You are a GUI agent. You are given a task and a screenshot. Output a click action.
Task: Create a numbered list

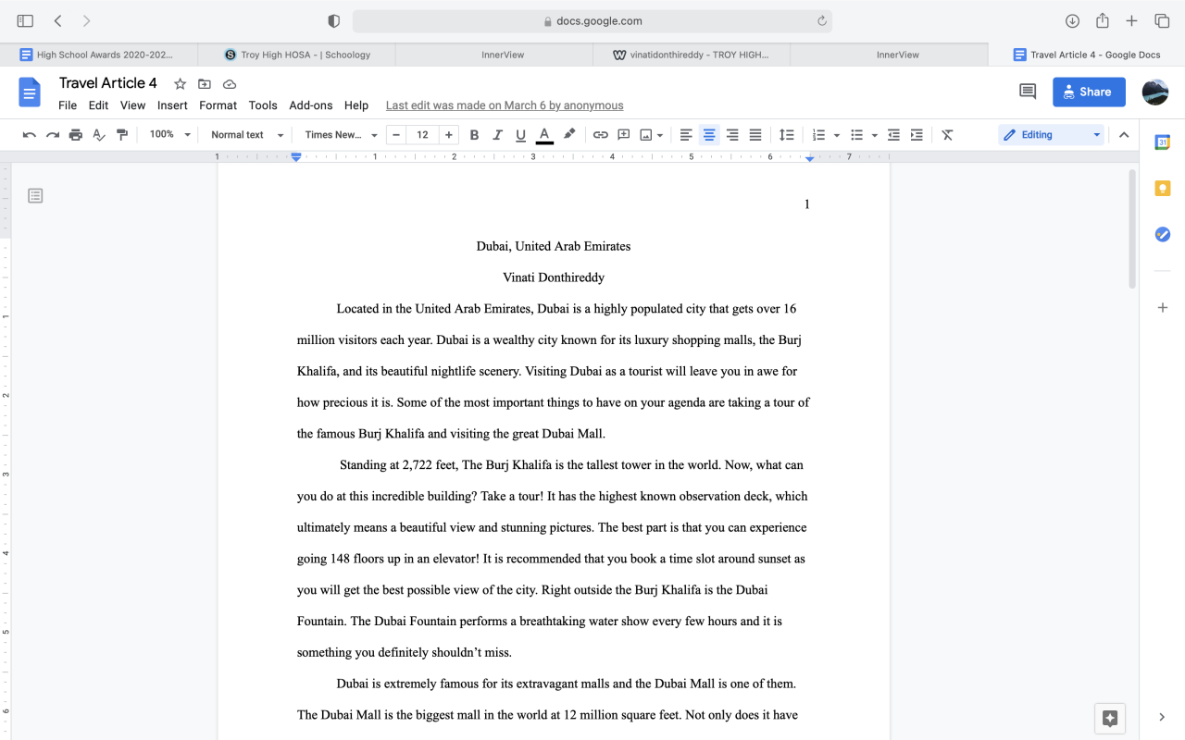pos(818,135)
